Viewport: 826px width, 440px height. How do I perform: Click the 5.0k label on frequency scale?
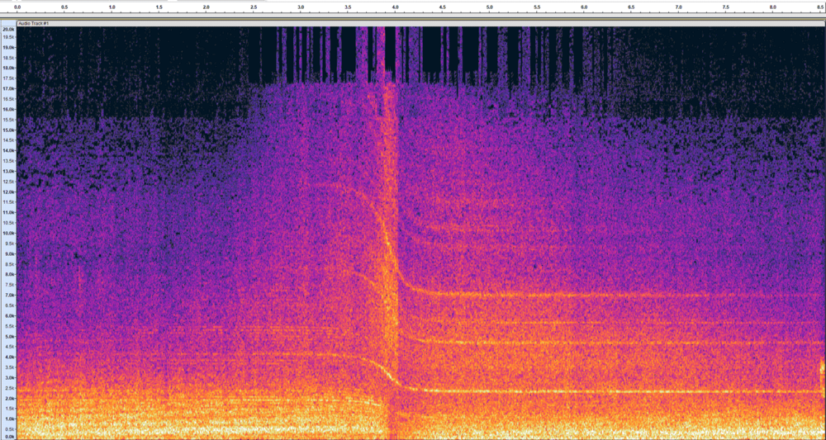coord(9,336)
